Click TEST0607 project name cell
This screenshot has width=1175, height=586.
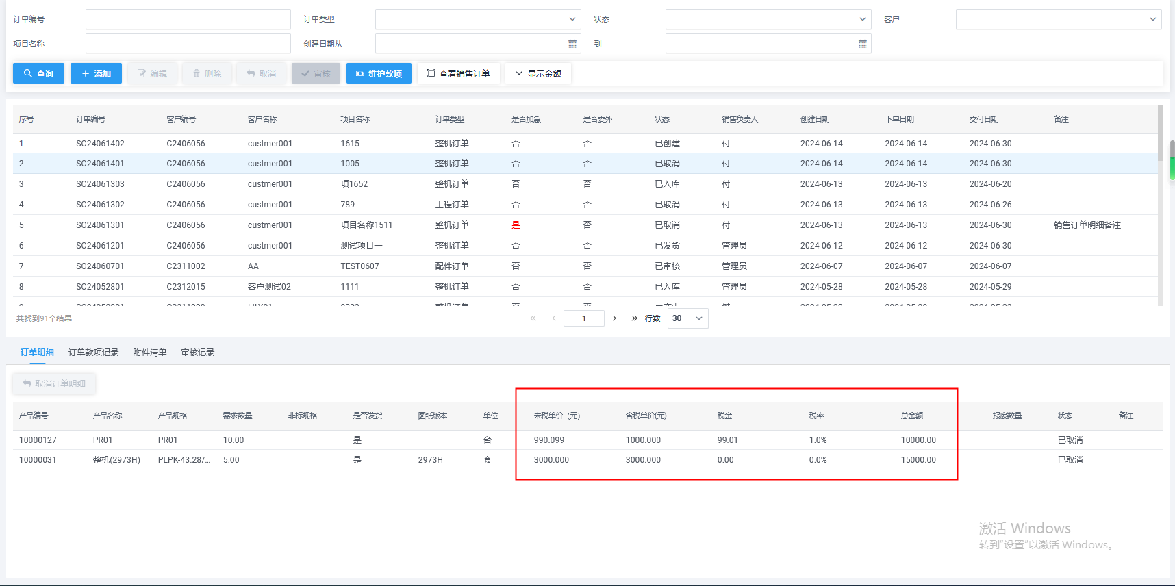coord(359,266)
